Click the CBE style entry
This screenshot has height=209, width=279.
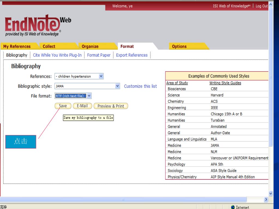click(x=214, y=89)
